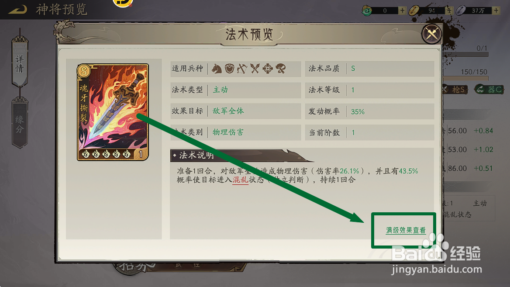Click the red 混乱 status keyword

pos(240,180)
